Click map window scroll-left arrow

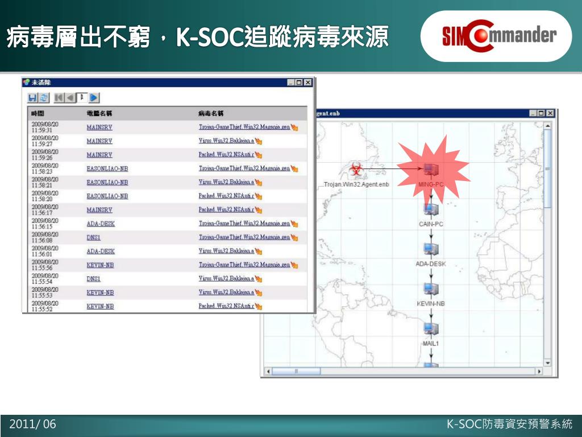pyautogui.click(x=268, y=371)
